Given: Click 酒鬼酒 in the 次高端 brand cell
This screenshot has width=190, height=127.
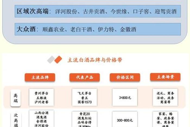Looking at the screenshot, I should (x=42, y=117).
